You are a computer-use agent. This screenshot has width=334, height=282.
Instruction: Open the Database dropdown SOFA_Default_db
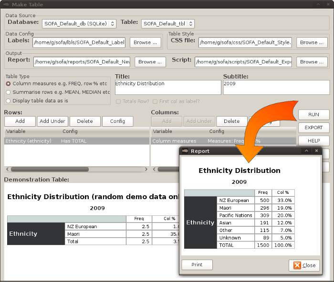(79, 24)
